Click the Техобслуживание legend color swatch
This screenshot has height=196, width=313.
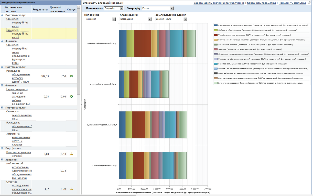click(216, 35)
